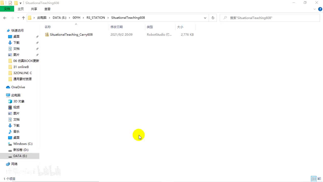Viewport: 323px width, 182px height.
Task: Click the date cell 2021/9/2 20:09
Action: pyautogui.click(x=121, y=35)
